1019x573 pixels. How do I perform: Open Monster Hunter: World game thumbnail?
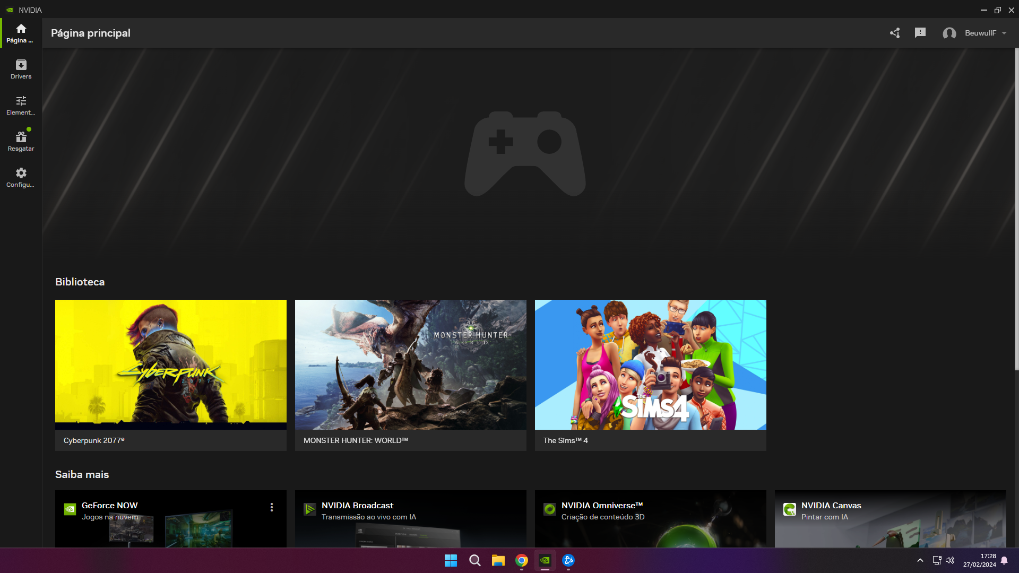(411, 364)
